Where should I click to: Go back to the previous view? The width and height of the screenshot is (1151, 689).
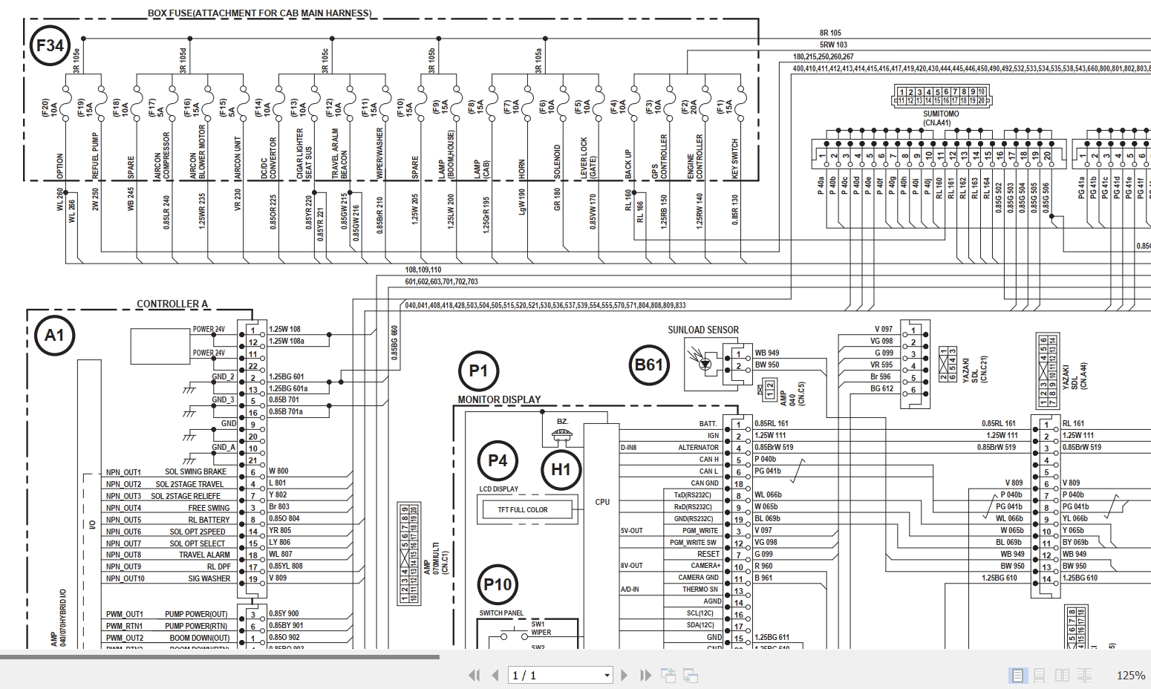click(x=668, y=676)
